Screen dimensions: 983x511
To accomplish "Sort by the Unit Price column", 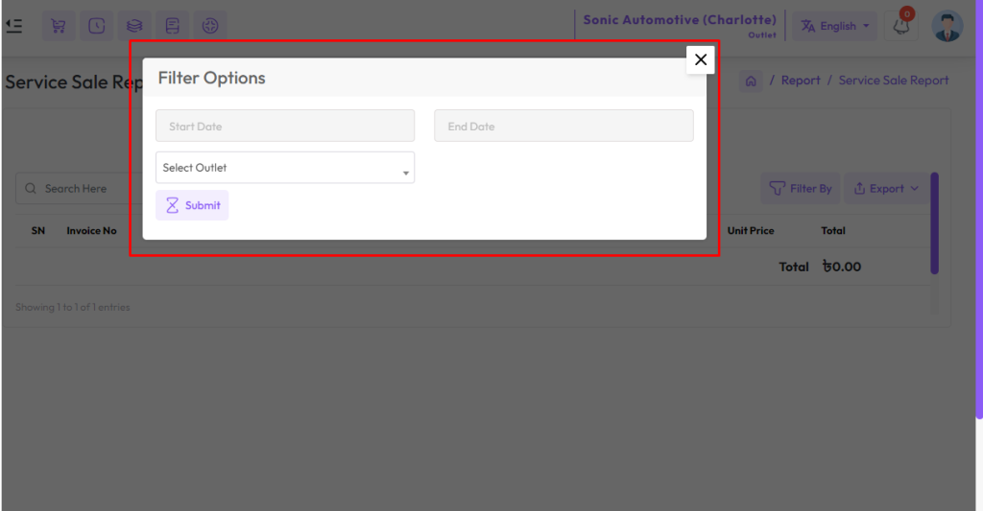I will click(751, 230).
